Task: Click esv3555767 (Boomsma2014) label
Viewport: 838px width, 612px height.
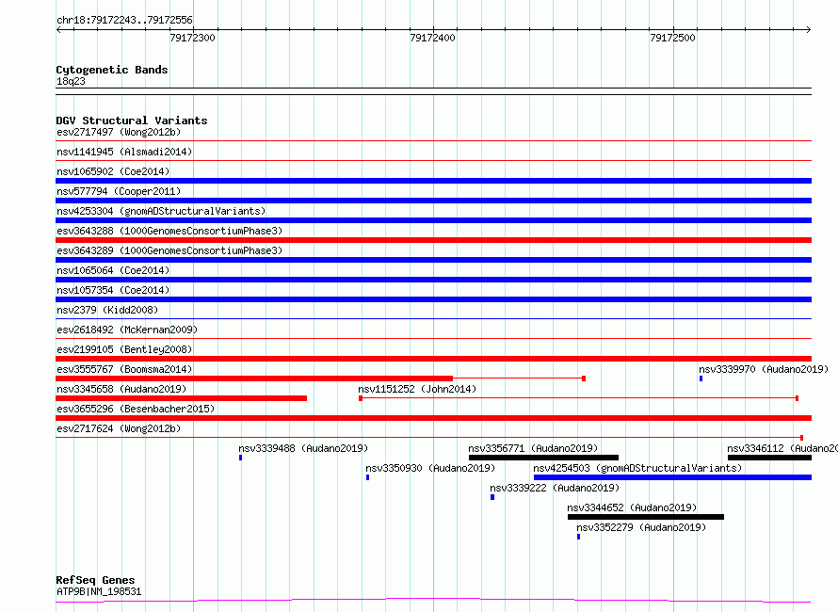Action: (x=124, y=369)
